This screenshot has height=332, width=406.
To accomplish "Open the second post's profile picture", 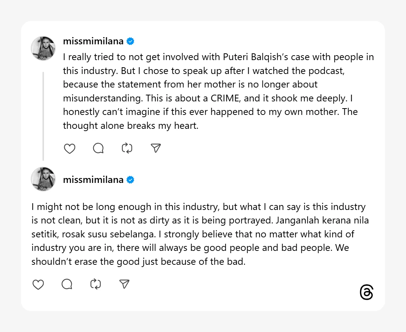I will (43, 179).
